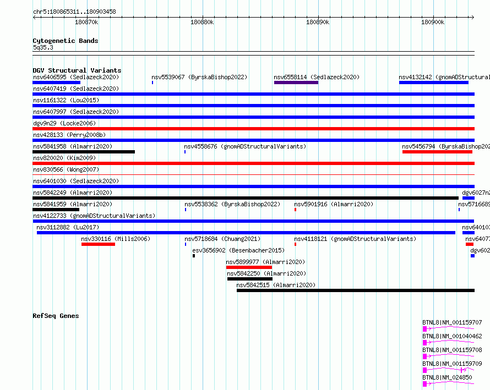Open nsv1161322 (Lou2015) variant details
490x390 pixels.
[x=66, y=100]
